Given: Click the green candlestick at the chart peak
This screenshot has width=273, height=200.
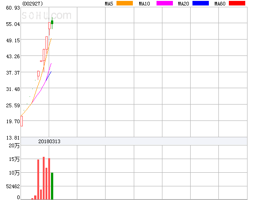Looking at the screenshot, I should click(x=52, y=22).
